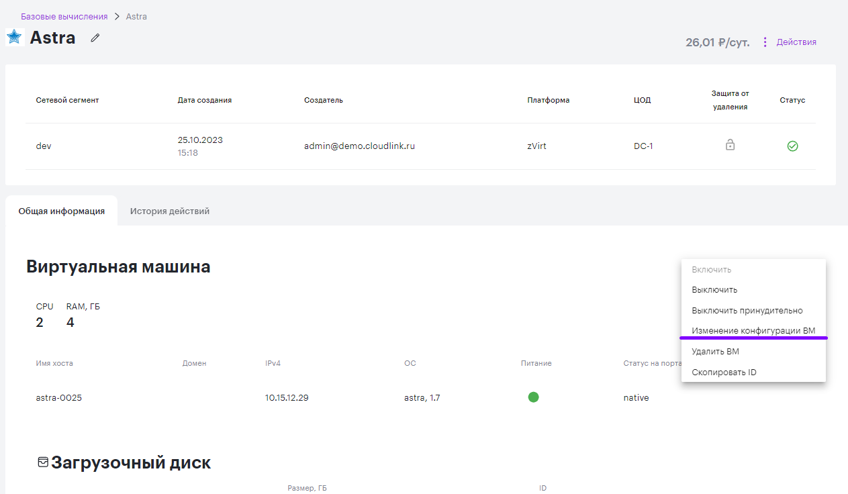Click the deletion protection lock icon
The image size is (848, 494).
(x=731, y=145)
